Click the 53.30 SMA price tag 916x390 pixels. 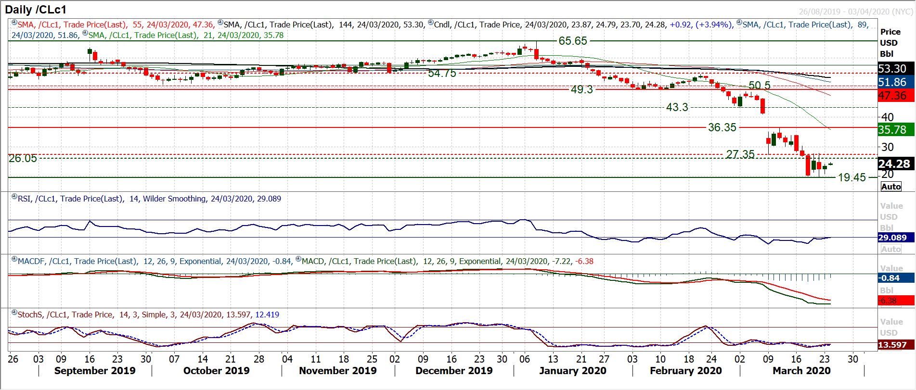(896, 69)
